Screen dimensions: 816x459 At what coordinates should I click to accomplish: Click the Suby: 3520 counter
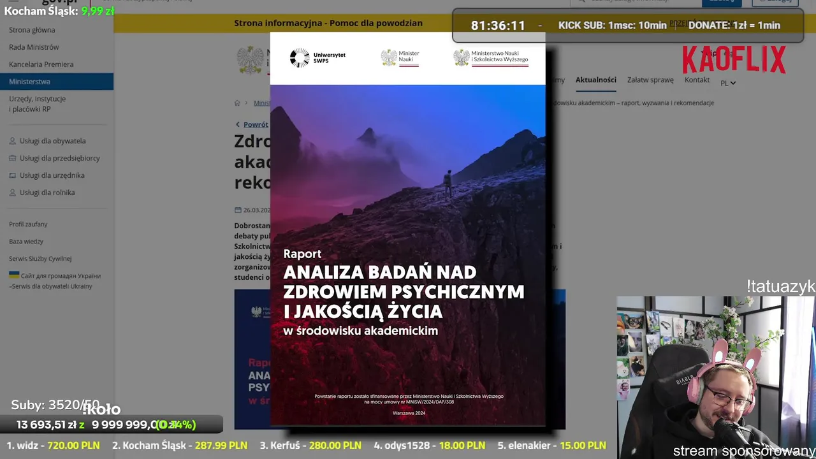(x=55, y=405)
